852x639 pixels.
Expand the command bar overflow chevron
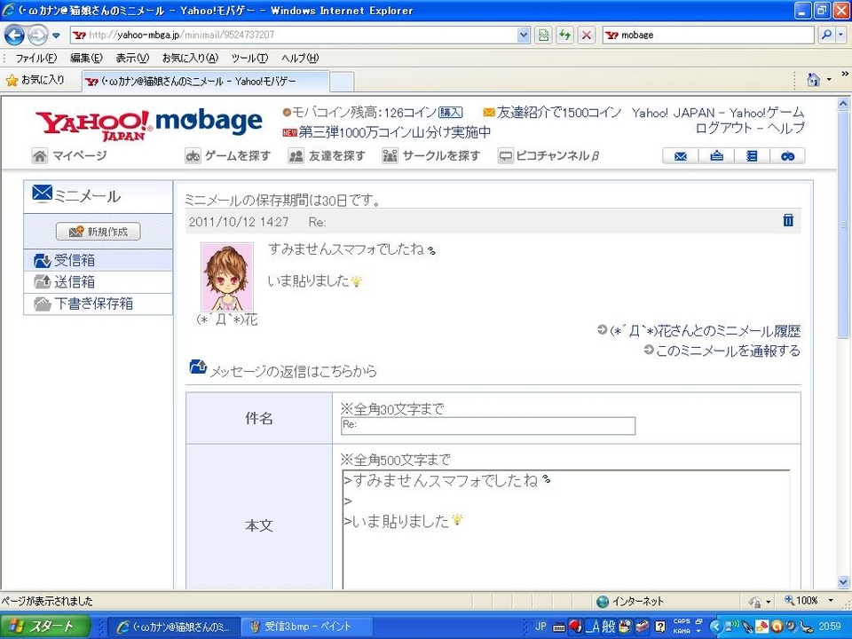click(x=845, y=74)
